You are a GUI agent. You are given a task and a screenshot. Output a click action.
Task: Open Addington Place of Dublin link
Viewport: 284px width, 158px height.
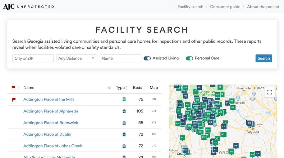(47, 134)
